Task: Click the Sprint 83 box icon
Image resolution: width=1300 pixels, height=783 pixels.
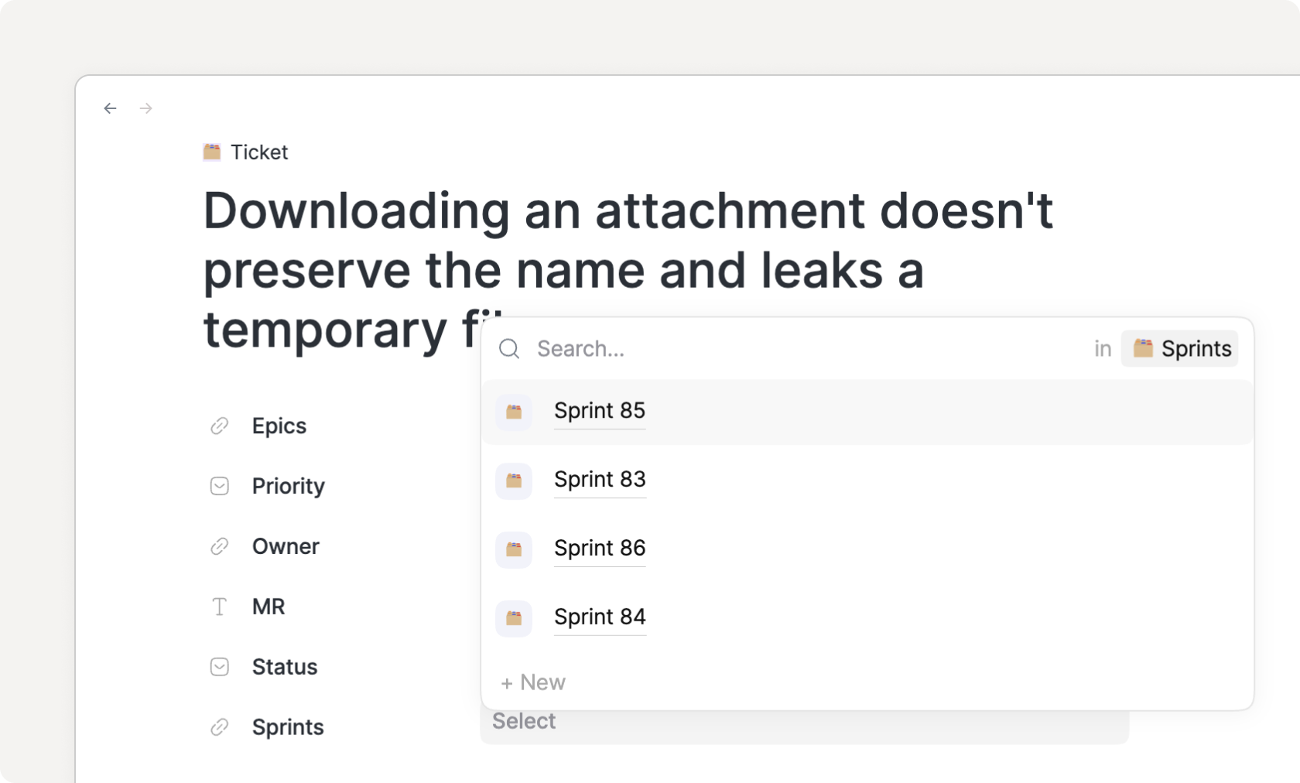Action: tap(514, 480)
